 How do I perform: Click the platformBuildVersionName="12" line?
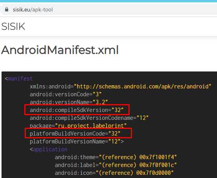coord(77,141)
